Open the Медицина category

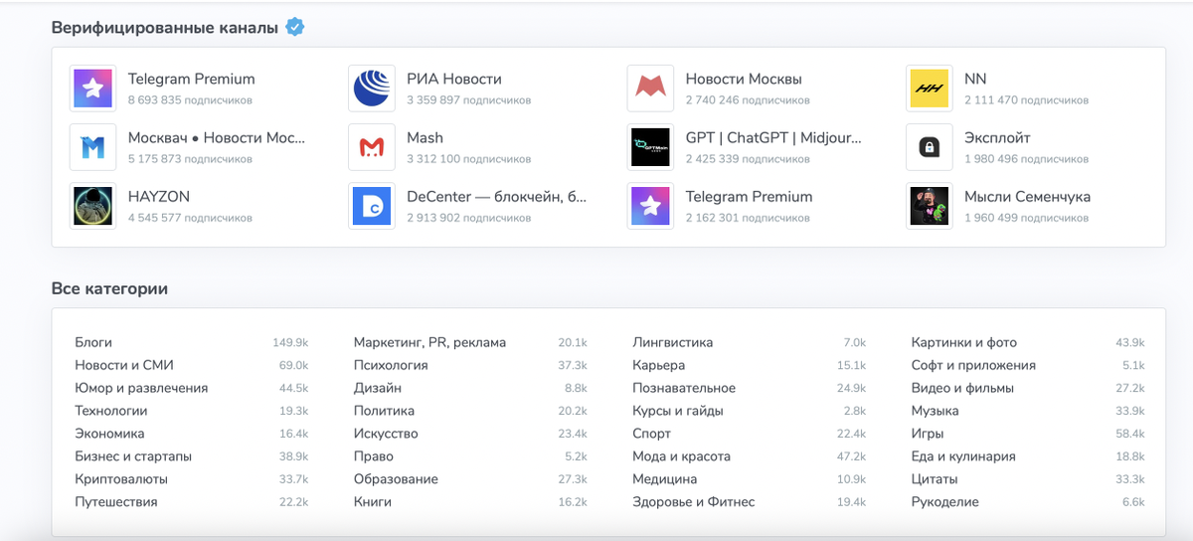(x=665, y=479)
